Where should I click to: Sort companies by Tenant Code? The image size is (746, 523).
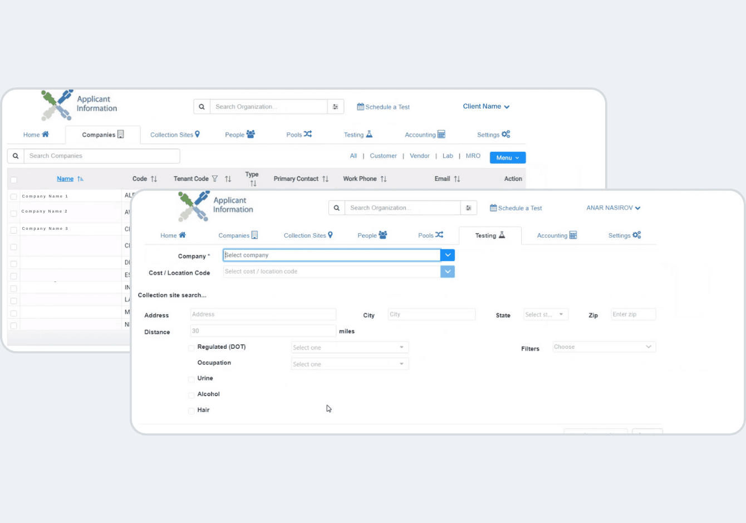[x=228, y=179]
